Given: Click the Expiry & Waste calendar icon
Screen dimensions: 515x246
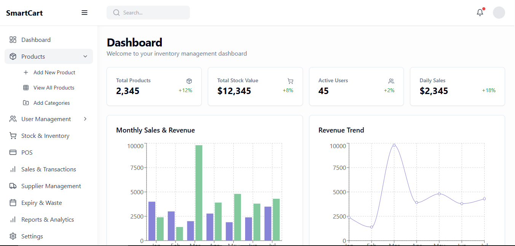Looking at the screenshot, I should [13, 203].
